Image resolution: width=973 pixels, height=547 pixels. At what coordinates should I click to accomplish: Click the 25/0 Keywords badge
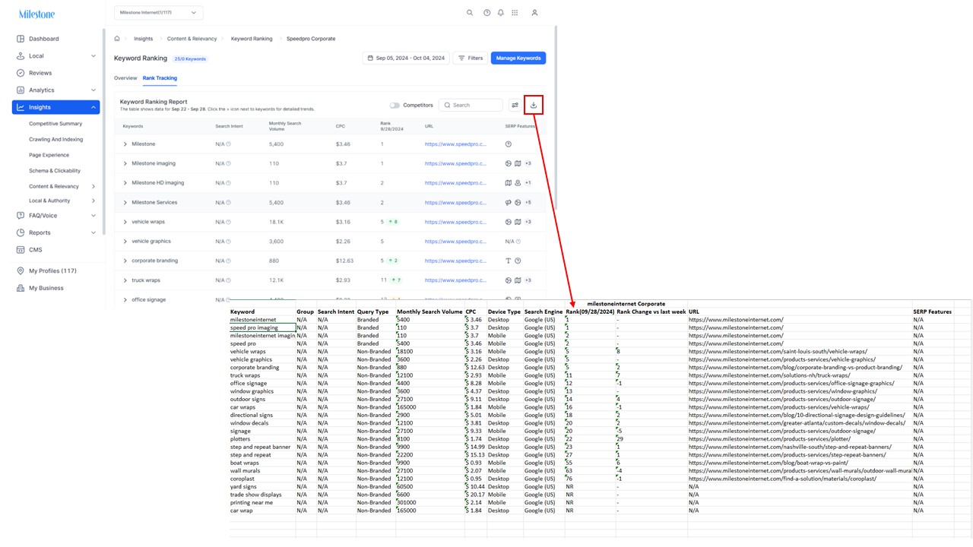coord(189,58)
